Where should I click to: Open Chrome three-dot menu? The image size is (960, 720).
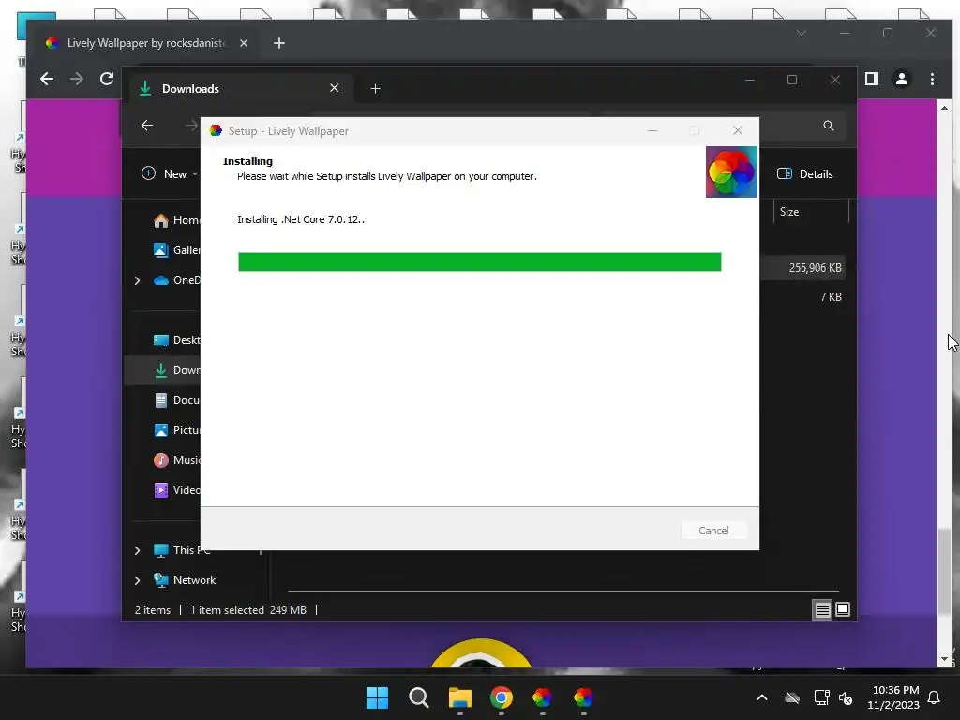point(932,79)
